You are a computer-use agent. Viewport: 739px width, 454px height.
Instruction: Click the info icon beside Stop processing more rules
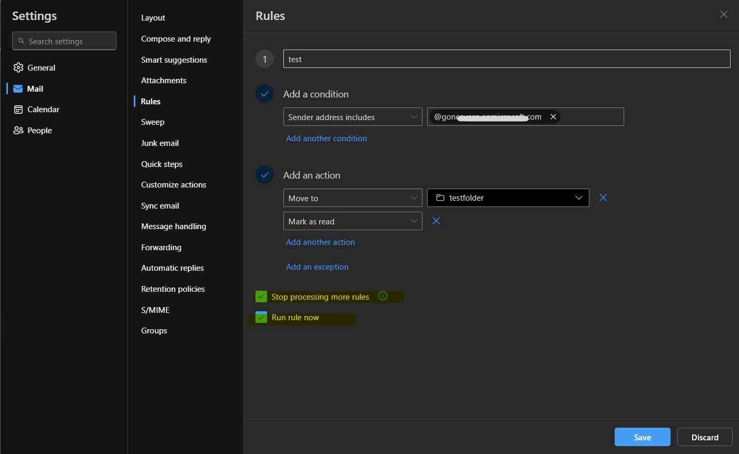tap(383, 296)
